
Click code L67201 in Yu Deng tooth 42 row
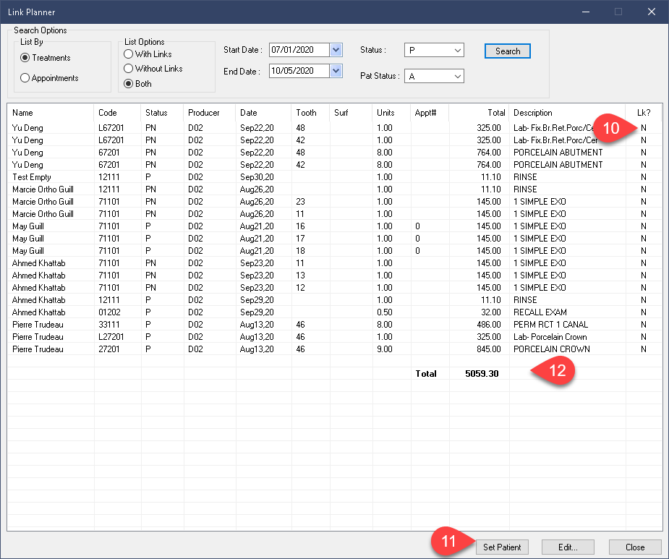(x=111, y=140)
